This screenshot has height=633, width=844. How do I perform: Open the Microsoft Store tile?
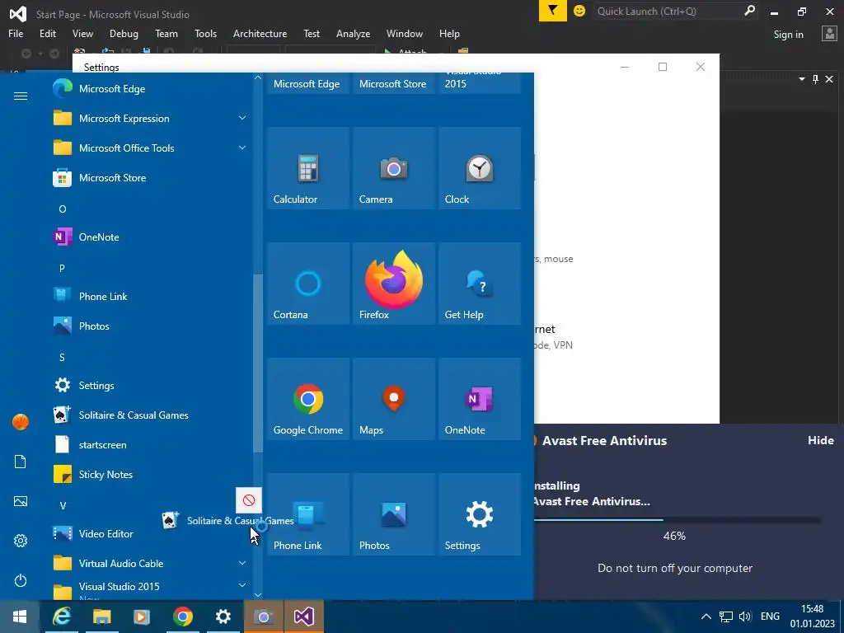pos(394,83)
